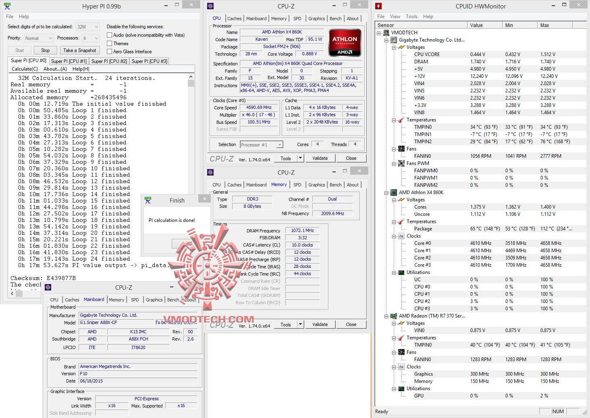Click the Super PI log vertical scrollbar
This screenshot has width=590, height=418.
(191, 182)
